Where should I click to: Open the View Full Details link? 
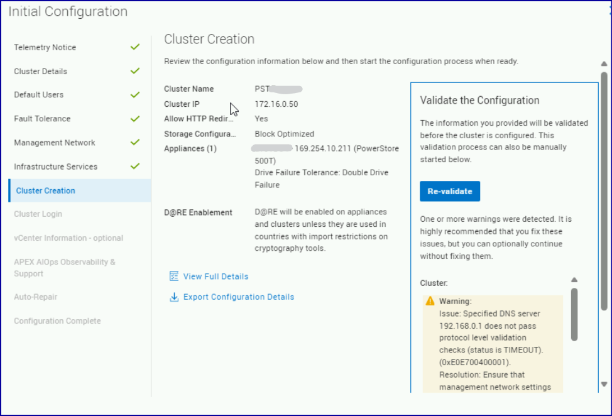tap(216, 276)
